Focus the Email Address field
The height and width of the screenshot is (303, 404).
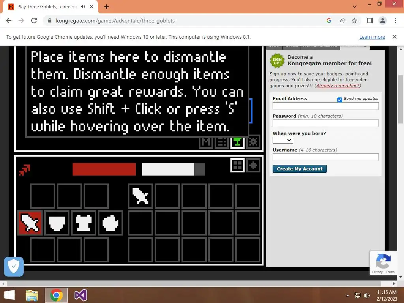click(325, 106)
